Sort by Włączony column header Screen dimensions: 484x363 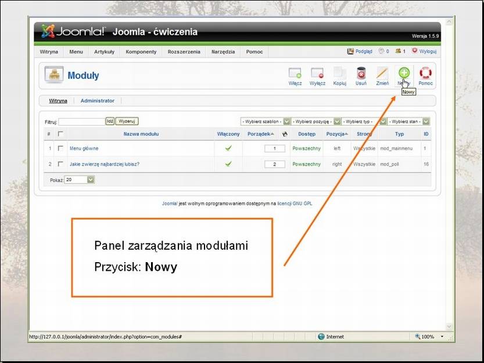228,134
